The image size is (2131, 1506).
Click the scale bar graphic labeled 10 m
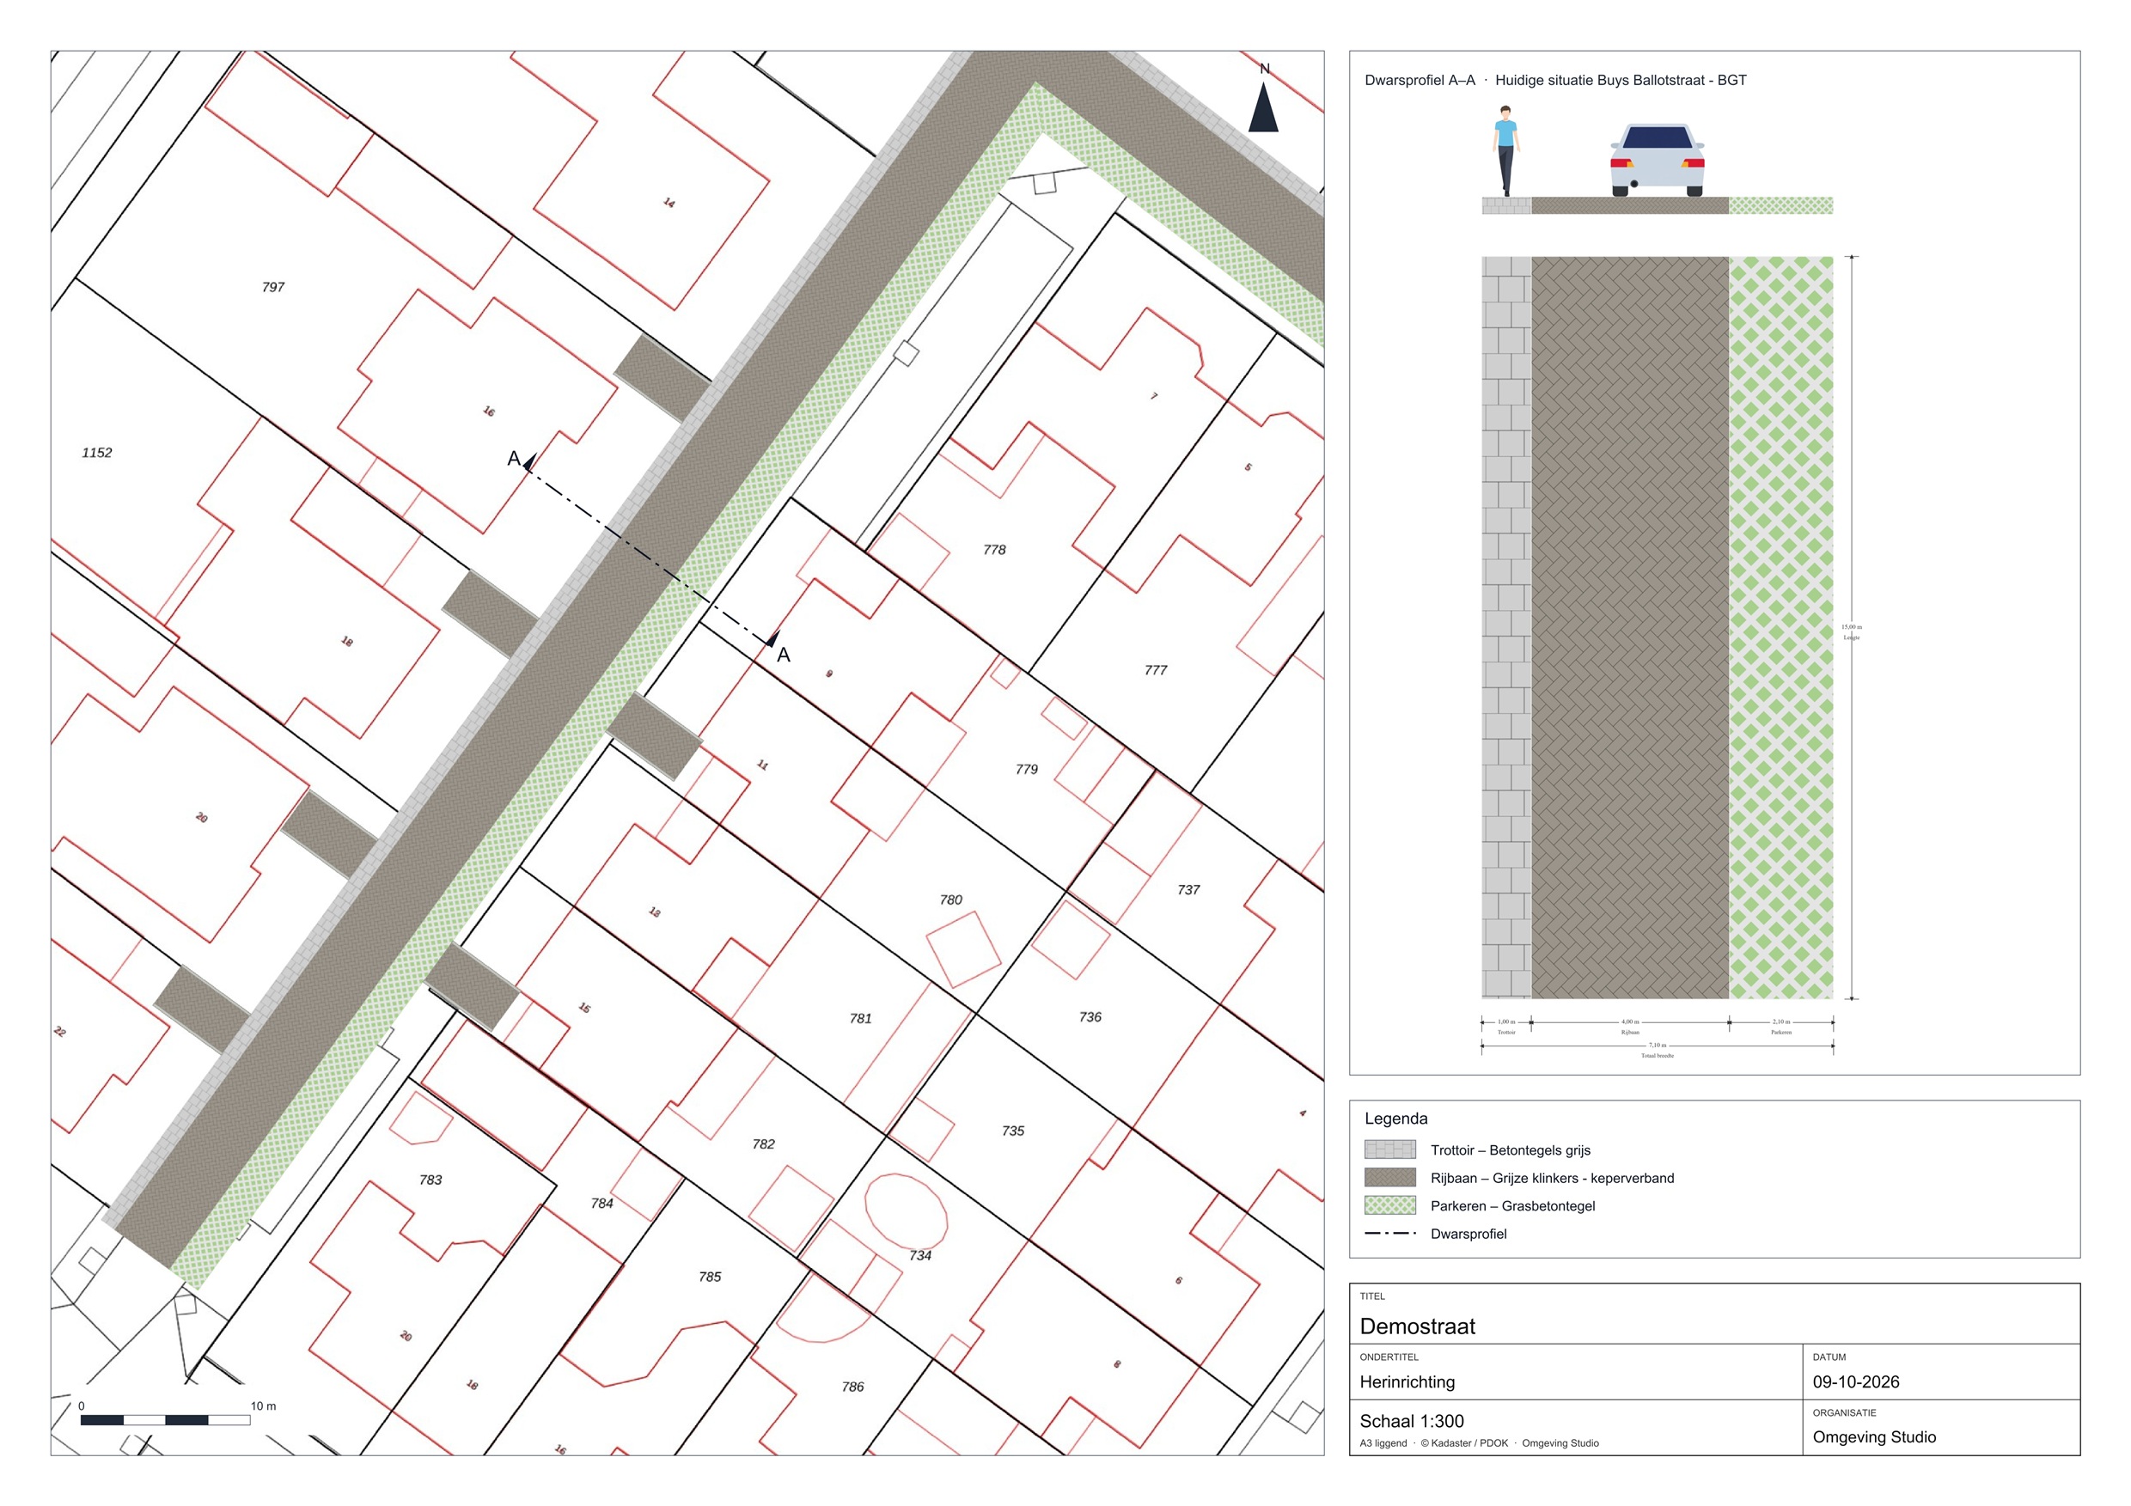[x=165, y=1420]
